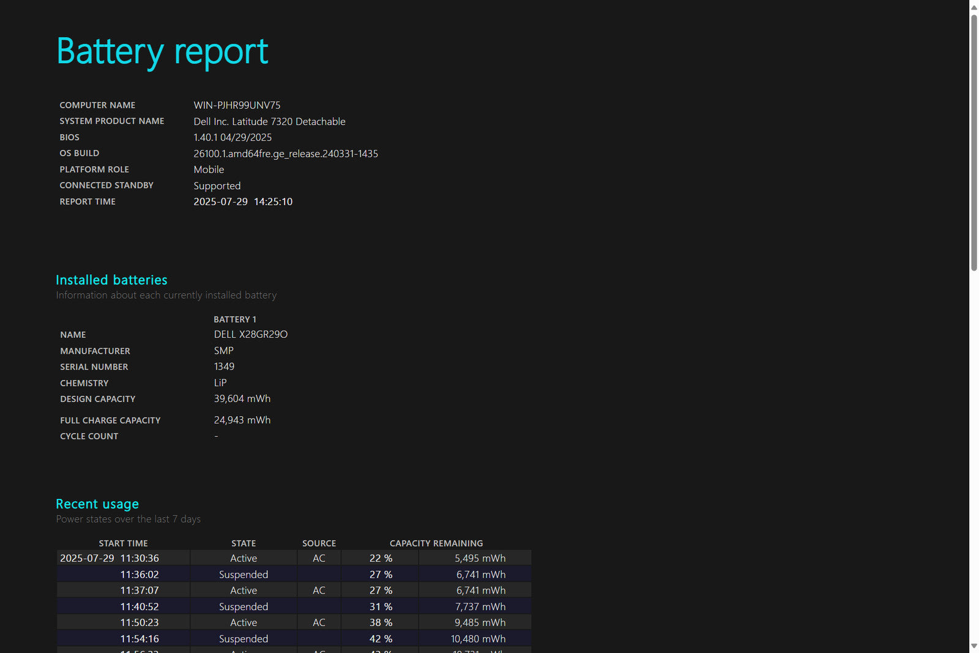The width and height of the screenshot is (979, 653).
Task: Click the Installed batteries heading
Action: (111, 280)
